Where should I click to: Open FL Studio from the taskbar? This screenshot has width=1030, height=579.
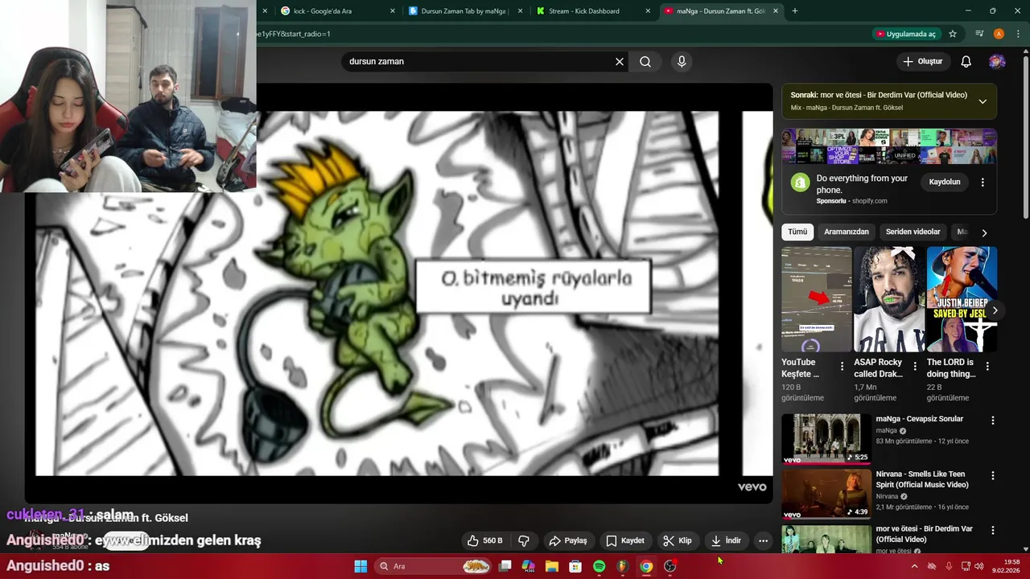622,566
